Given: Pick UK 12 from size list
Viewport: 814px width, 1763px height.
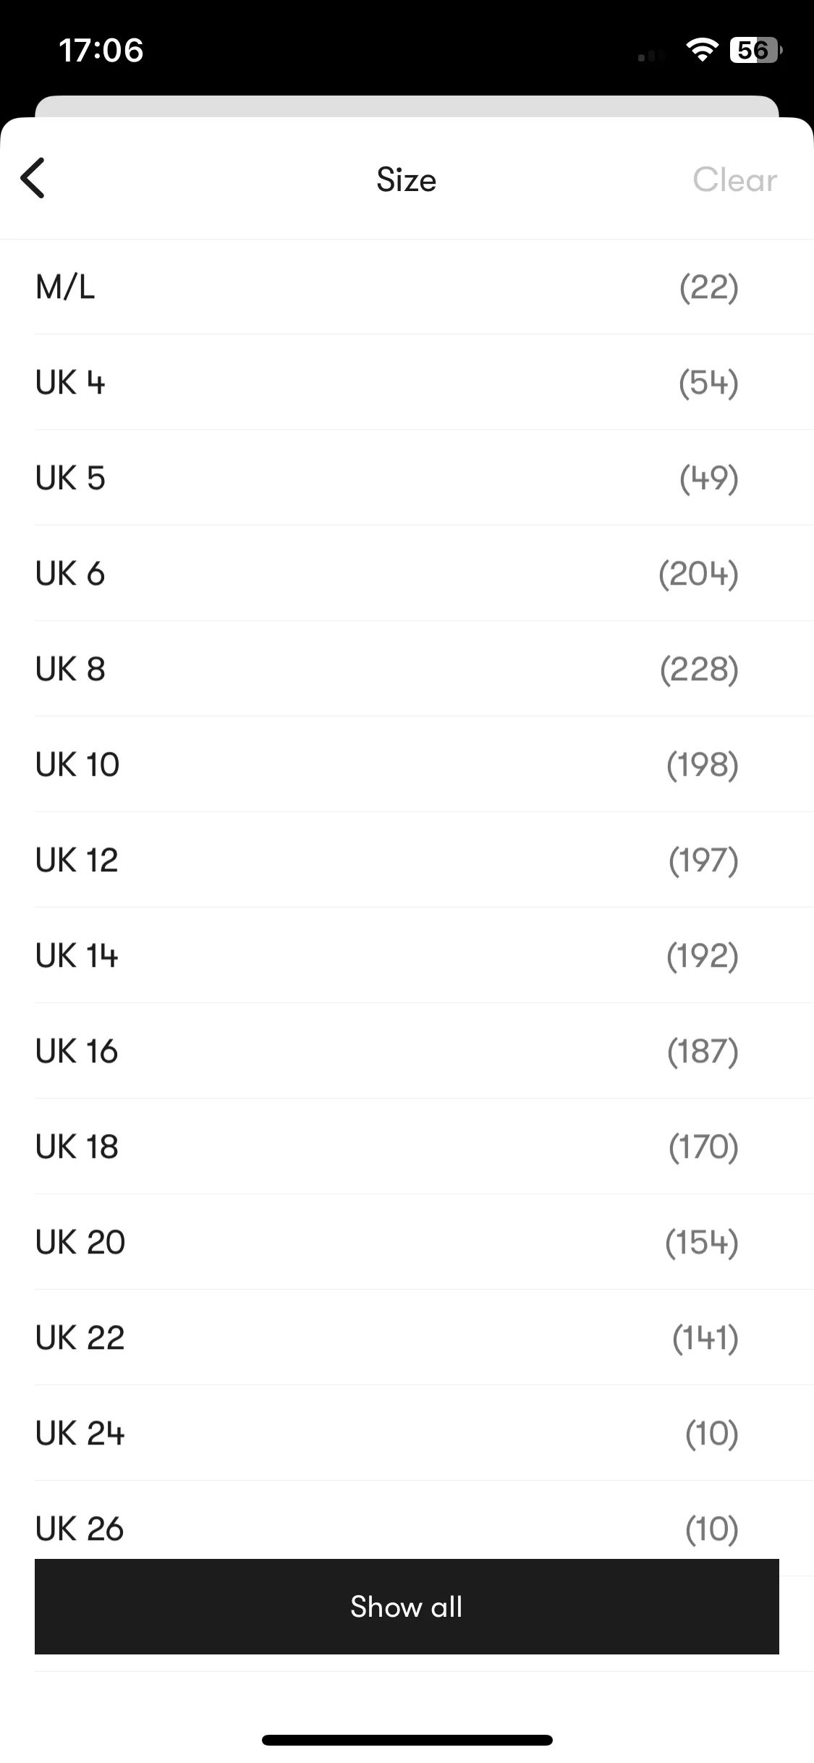Looking at the screenshot, I should [x=407, y=860].
